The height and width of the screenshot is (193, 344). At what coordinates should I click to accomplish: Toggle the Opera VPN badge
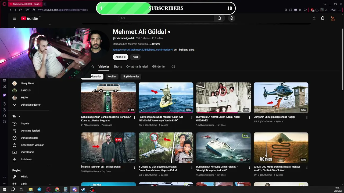(x=27, y=10)
